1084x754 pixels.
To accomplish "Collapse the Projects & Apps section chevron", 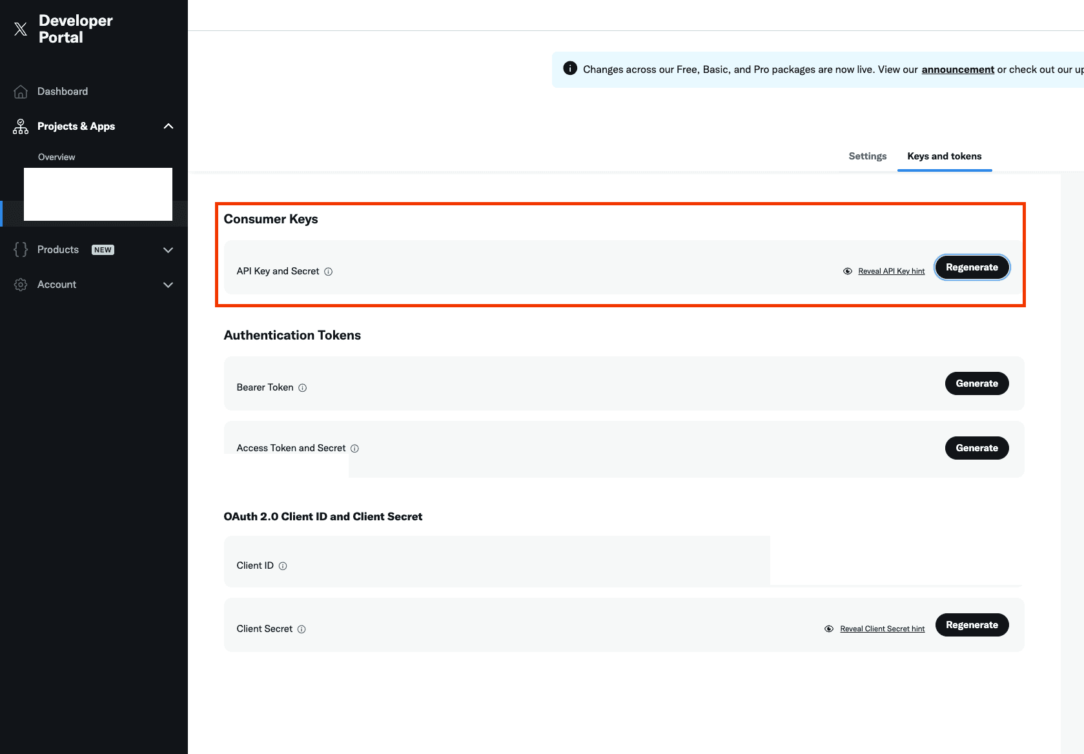I will 169,127.
